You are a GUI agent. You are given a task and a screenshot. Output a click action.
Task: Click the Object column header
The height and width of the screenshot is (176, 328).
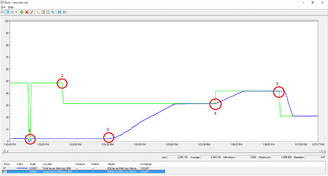tap(122, 164)
